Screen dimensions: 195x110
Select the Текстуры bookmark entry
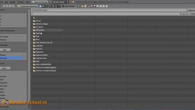pos(11,58)
